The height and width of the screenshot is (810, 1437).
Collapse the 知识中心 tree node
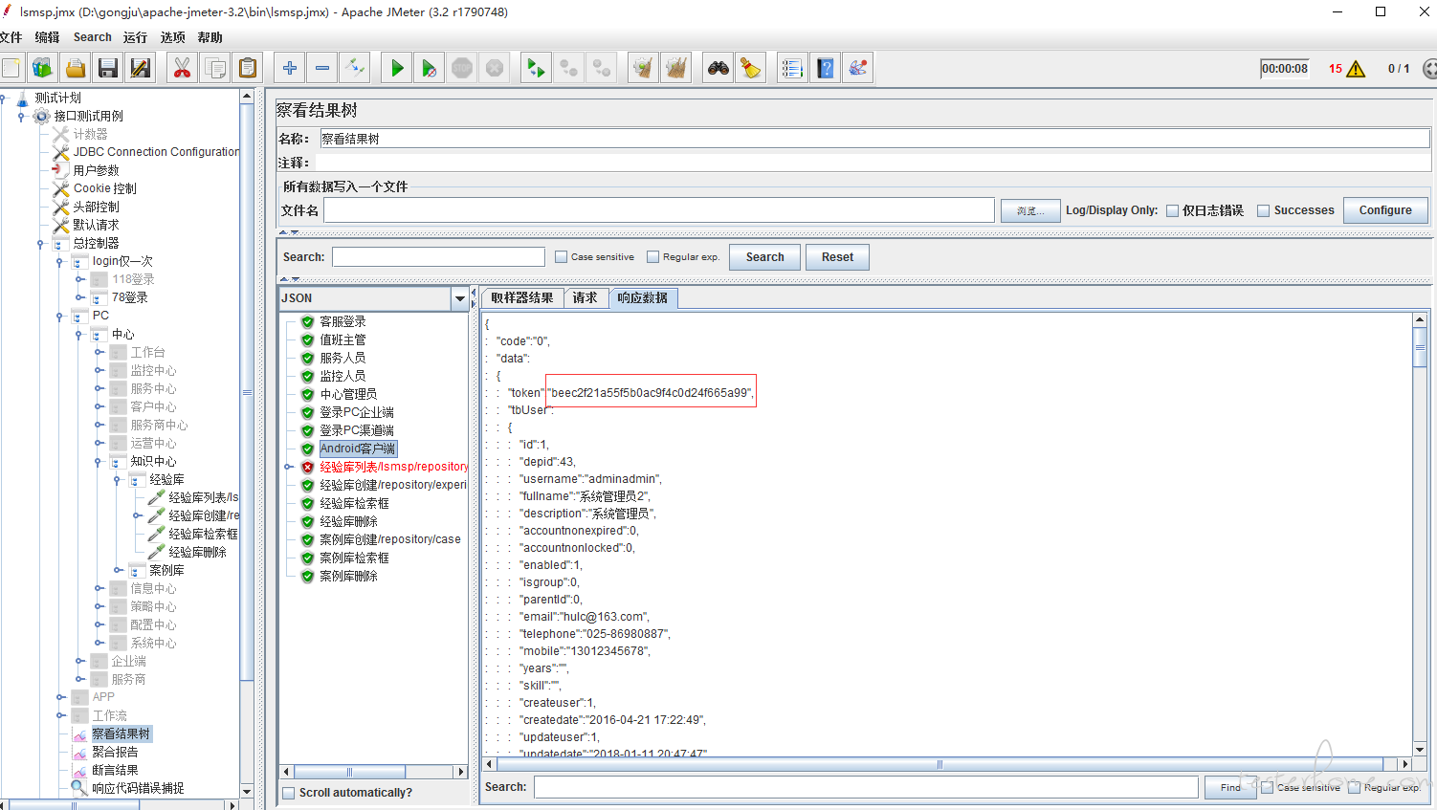pos(98,462)
